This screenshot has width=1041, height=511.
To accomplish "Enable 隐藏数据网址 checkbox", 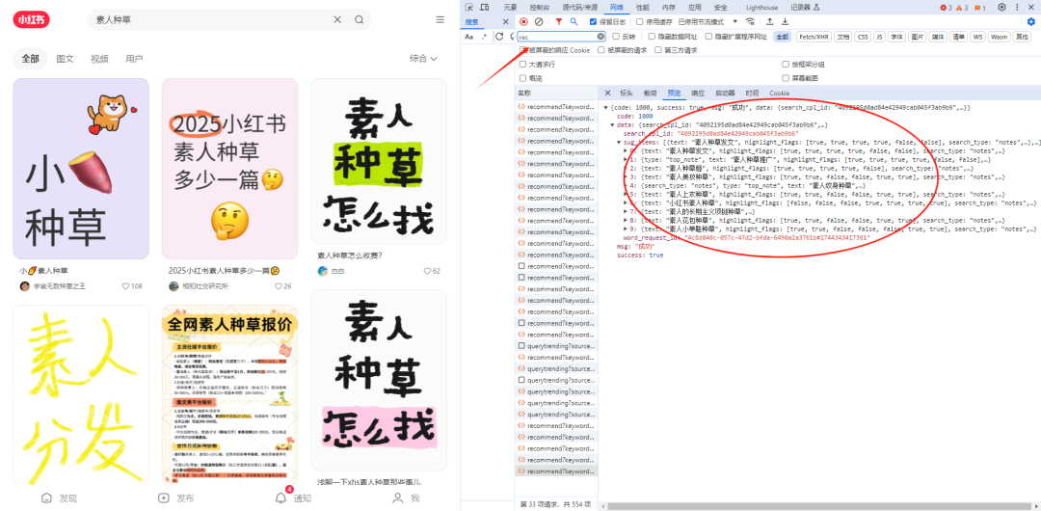I will pos(652,37).
